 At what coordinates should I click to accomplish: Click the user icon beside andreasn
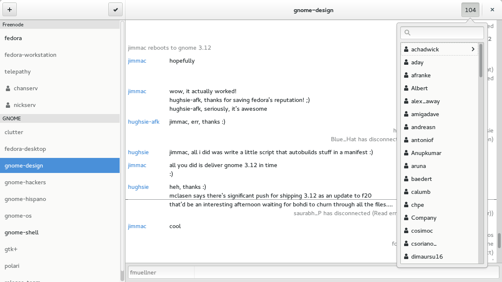click(x=406, y=127)
